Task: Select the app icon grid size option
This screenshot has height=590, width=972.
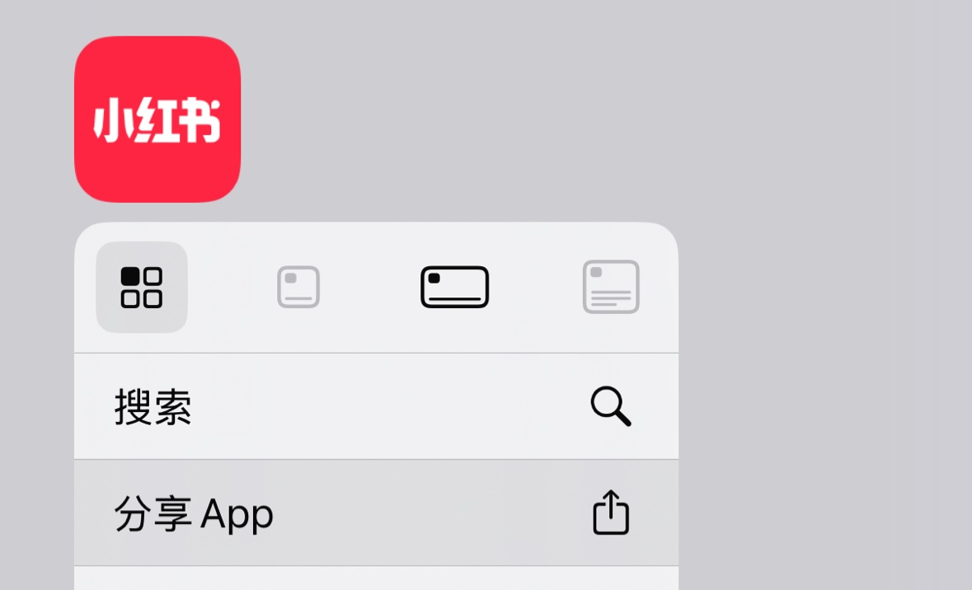Action: [142, 287]
